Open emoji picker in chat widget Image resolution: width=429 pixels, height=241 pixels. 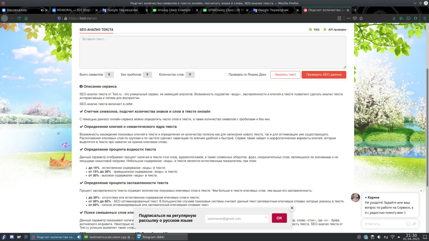point(408,224)
